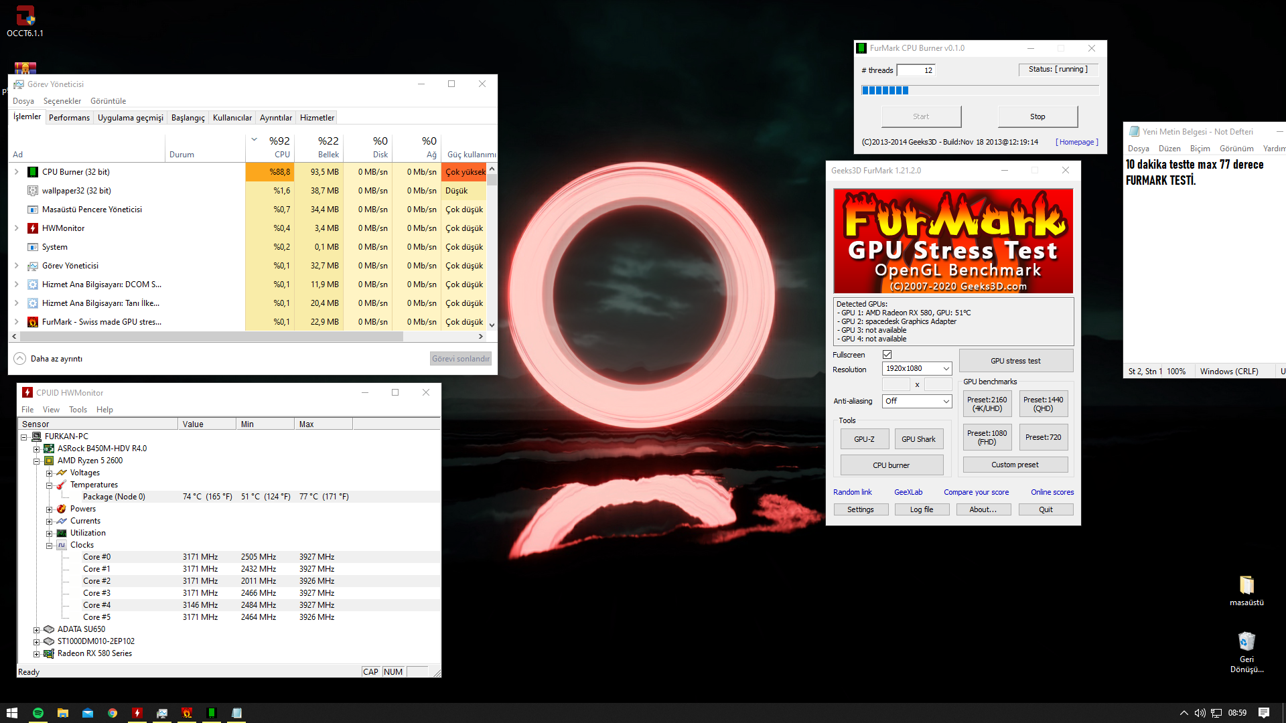Screen dimensions: 1286x723
Task: Toggle the Fullscreen checkbox in FurMark
Action: 887,355
